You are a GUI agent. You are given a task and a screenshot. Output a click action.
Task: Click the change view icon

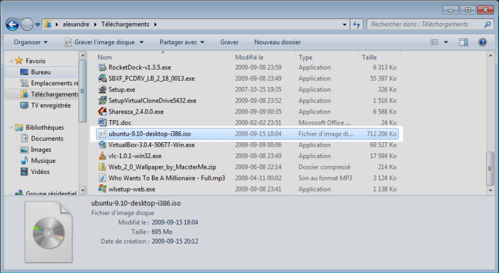pyautogui.click(x=434, y=42)
